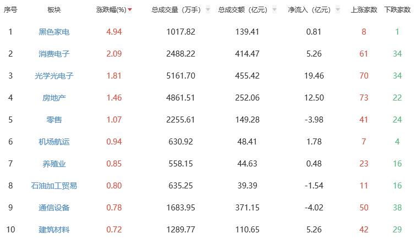Click sort arrow next to 净流入（亿元）
Viewport: 417px width, 239px height.
338,10
